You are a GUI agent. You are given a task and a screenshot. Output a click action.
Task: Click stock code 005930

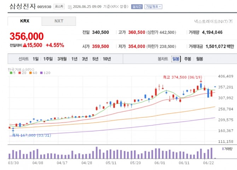[44, 7]
